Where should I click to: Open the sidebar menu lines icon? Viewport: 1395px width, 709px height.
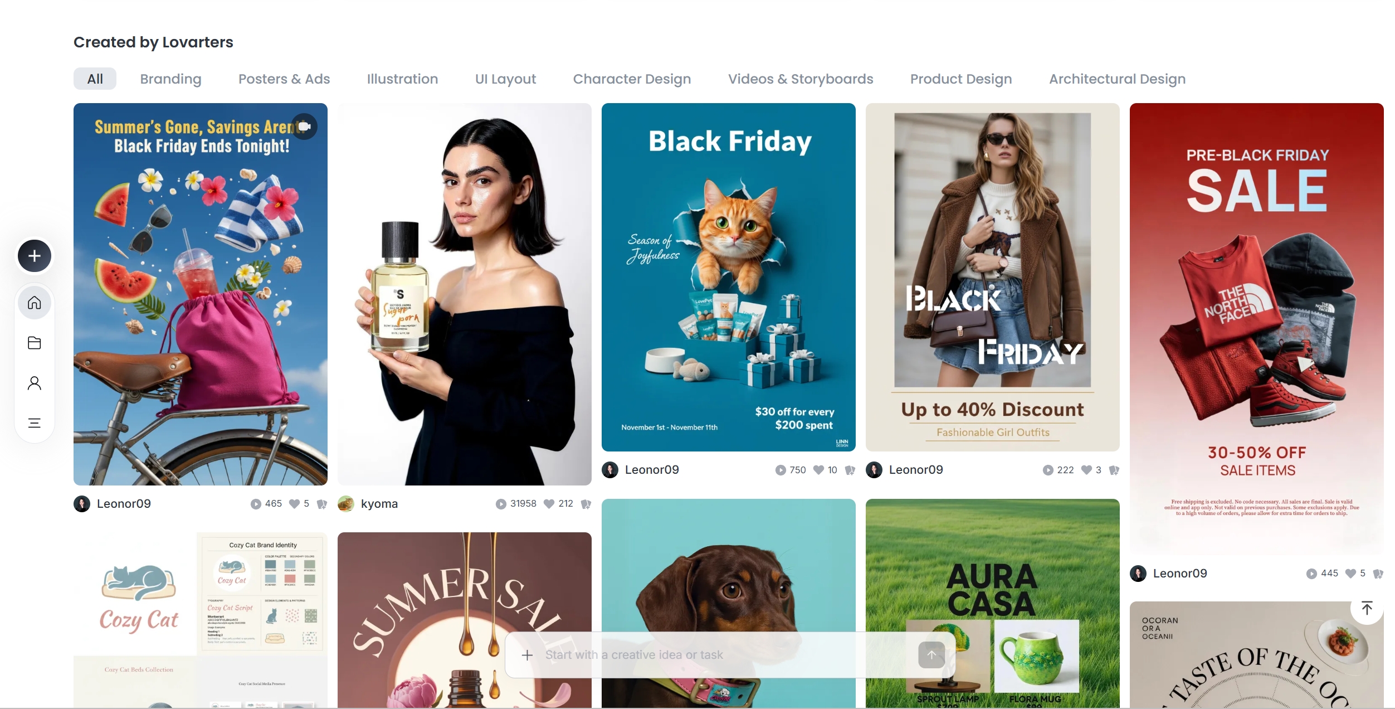[35, 423]
